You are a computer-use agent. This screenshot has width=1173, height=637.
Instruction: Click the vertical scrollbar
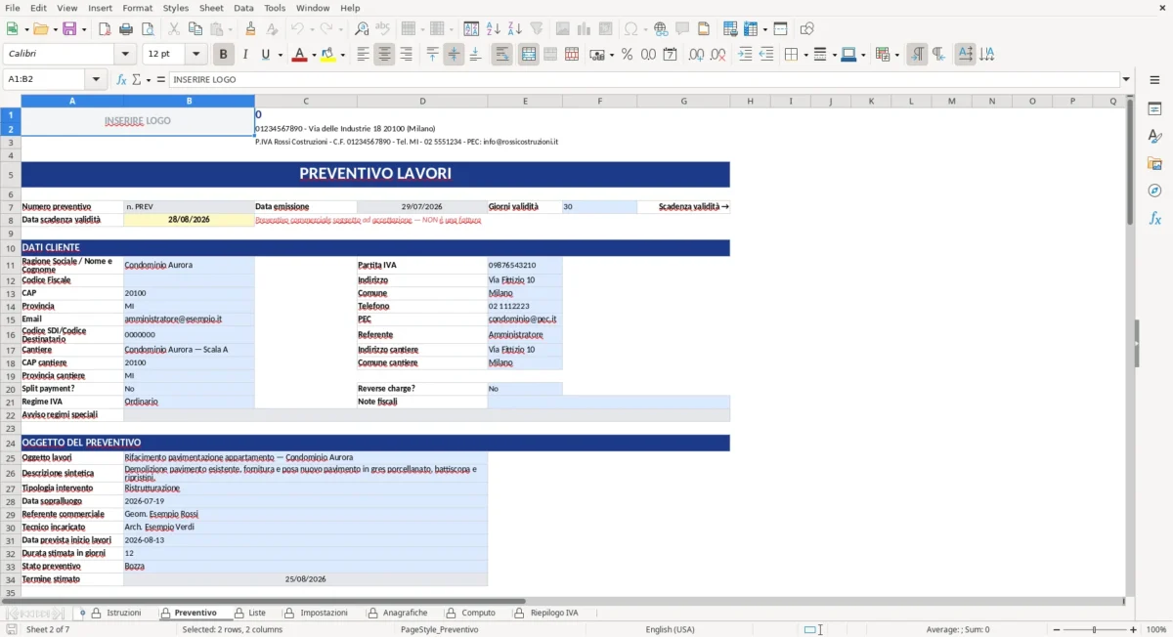click(1130, 347)
